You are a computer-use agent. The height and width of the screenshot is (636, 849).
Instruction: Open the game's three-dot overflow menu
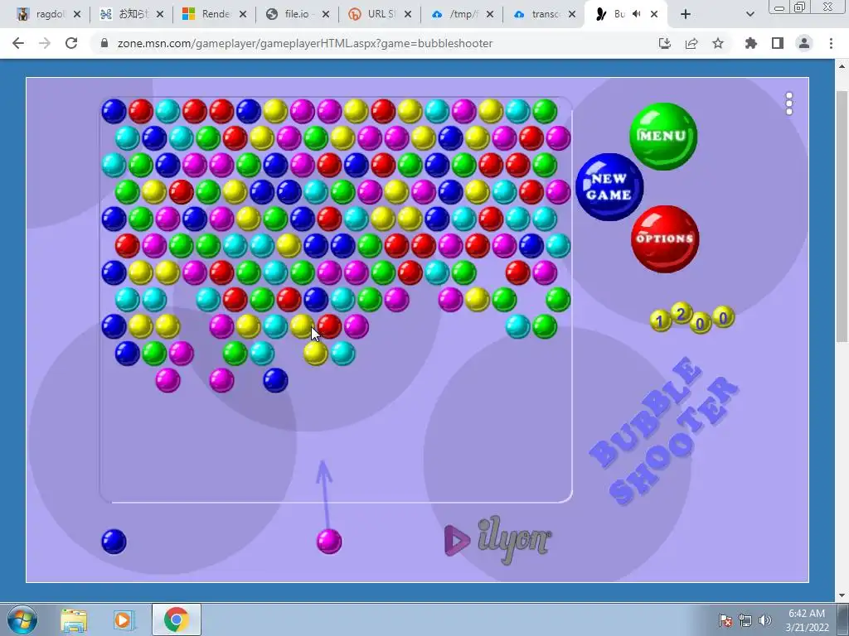(789, 104)
